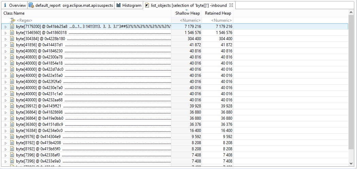Screen dimensions: 357x169
Task: Click array icon of byte[40000] @ 0x4231c1a0
Action: (12, 94)
